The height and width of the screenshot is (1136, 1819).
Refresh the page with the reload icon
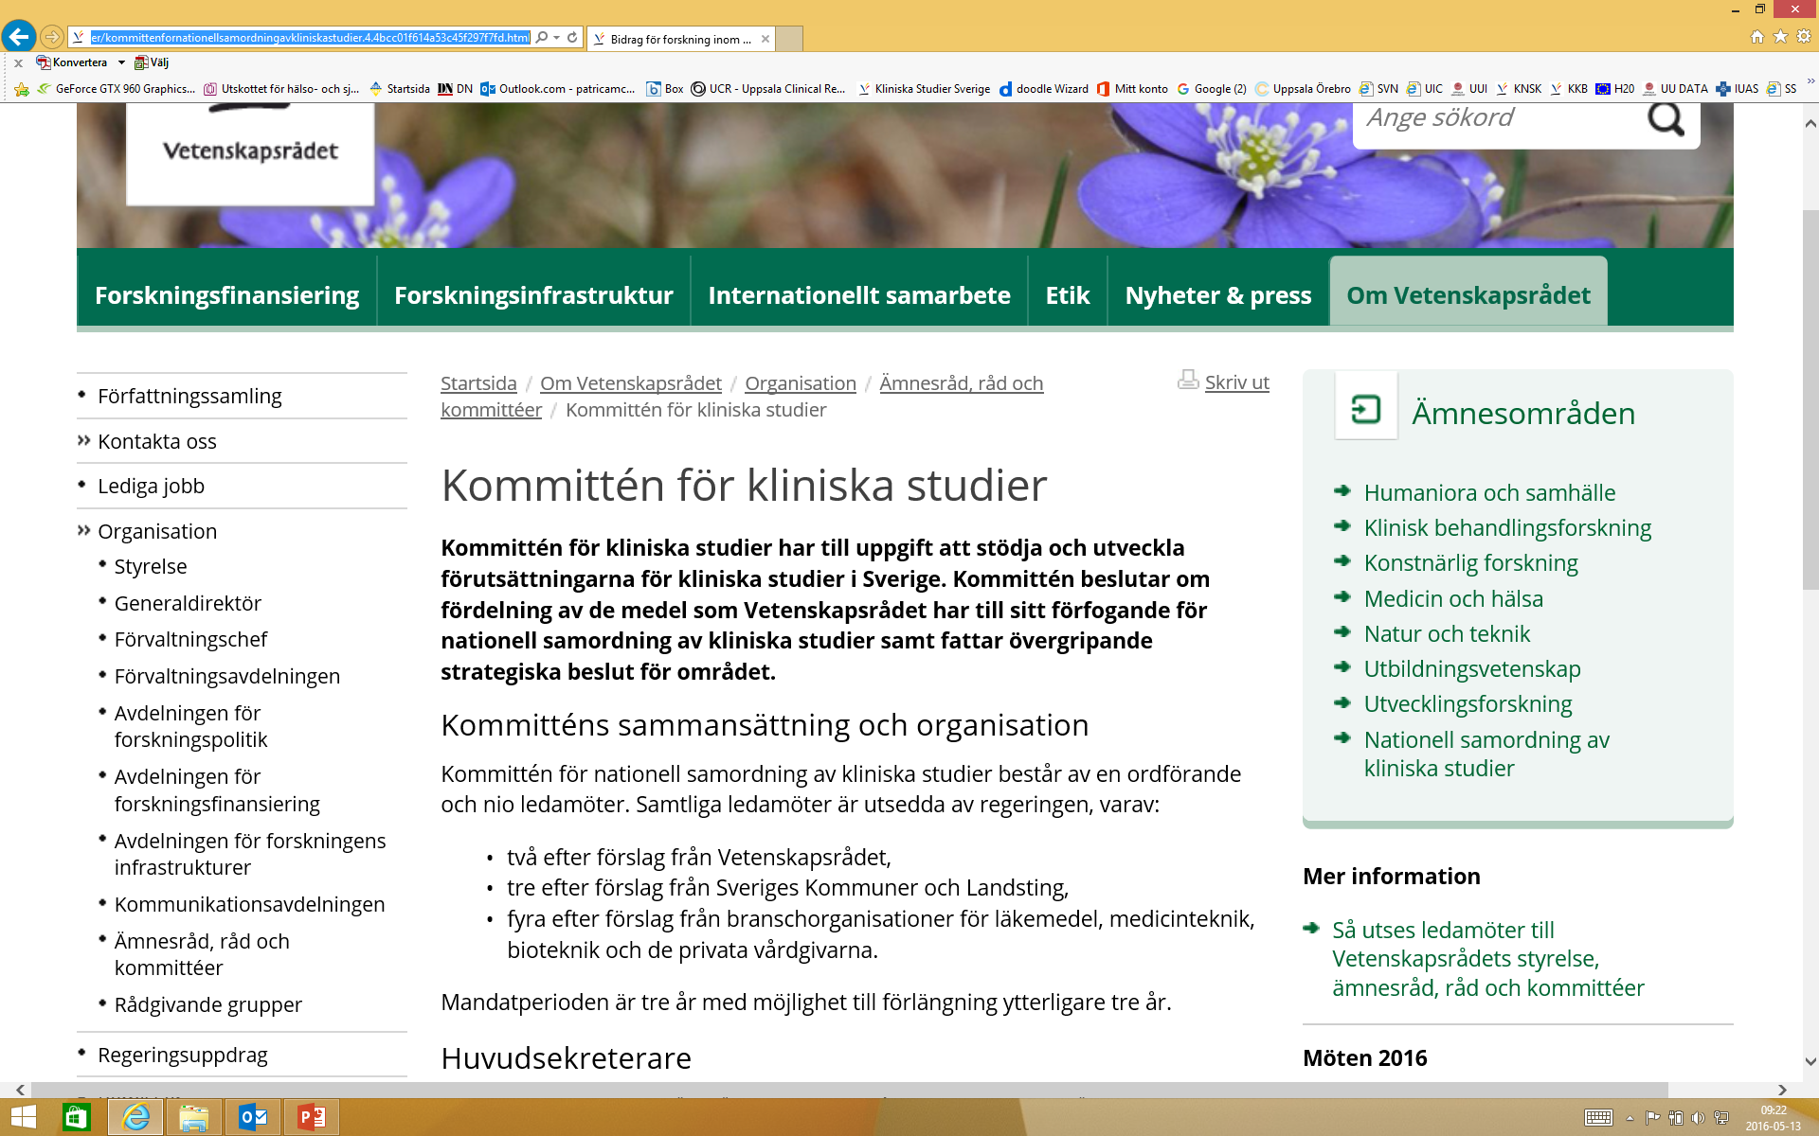[572, 37]
